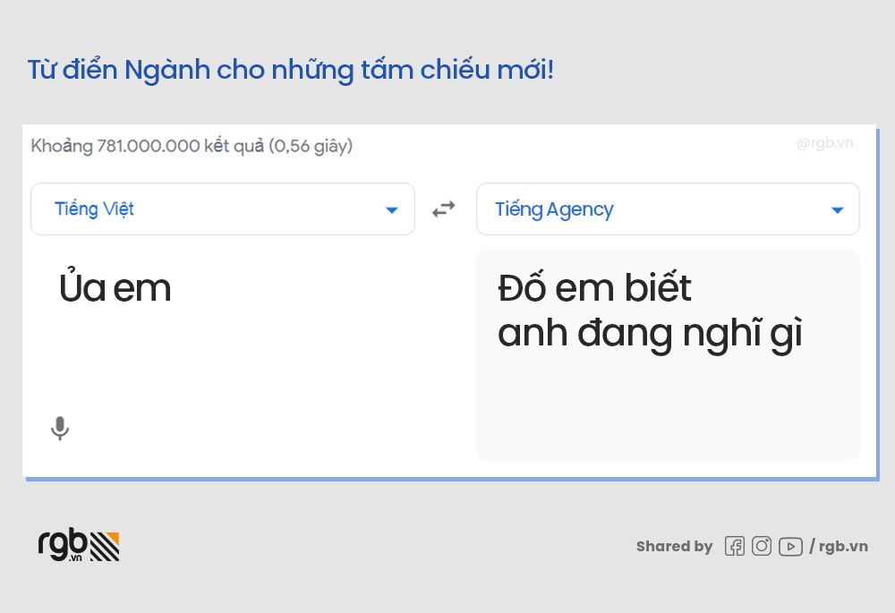Click the microphone voice input icon

point(60,429)
